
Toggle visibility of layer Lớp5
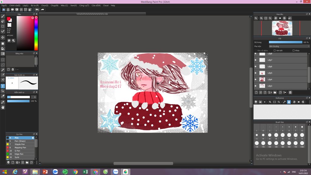click(255, 73)
